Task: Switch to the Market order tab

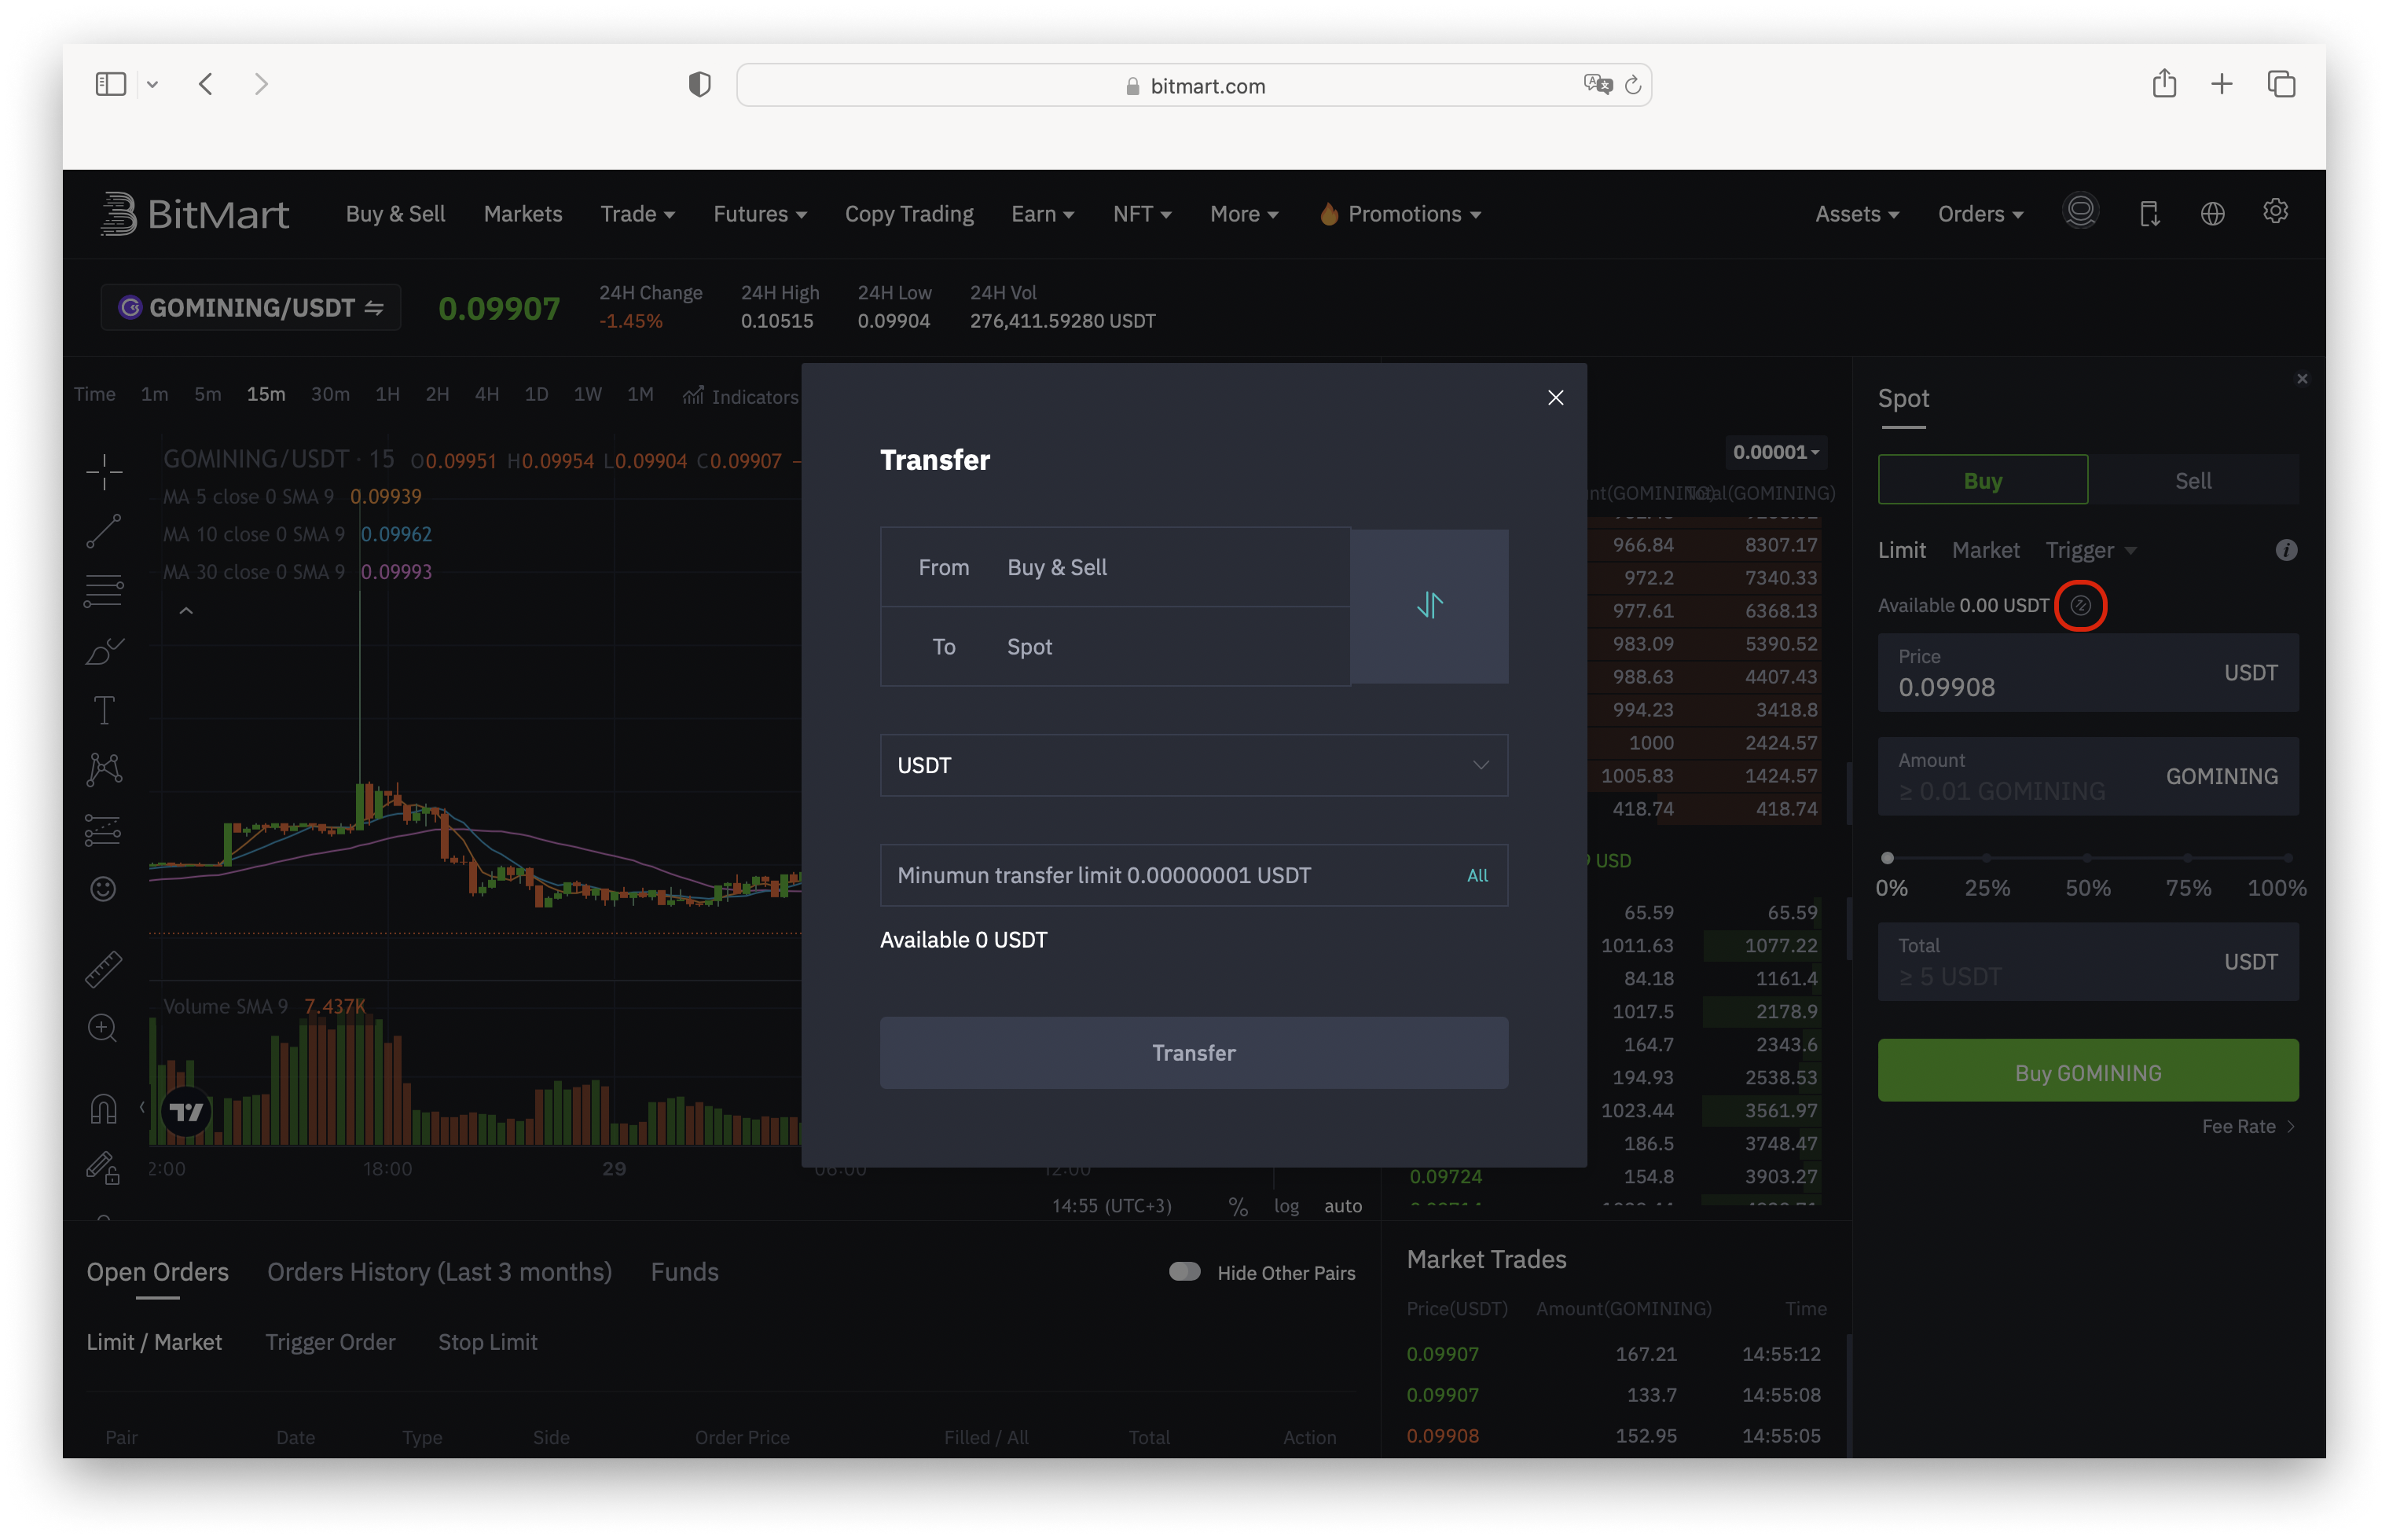Action: coord(1984,550)
